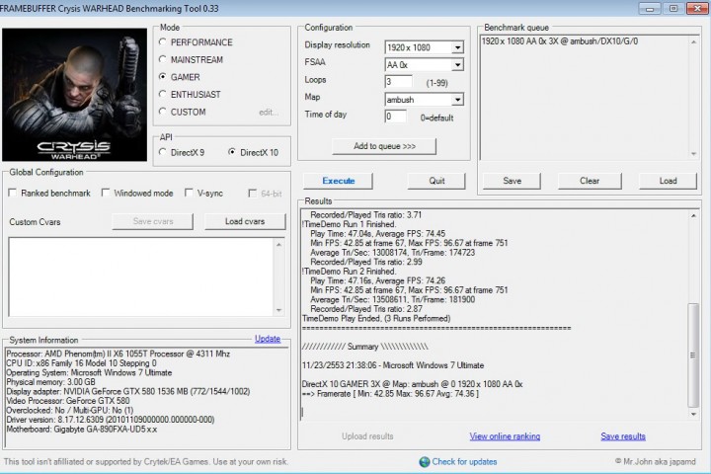This screenshot has height=474, width=711.
Task: Load a benchmark queue
Action: [668, 181]
